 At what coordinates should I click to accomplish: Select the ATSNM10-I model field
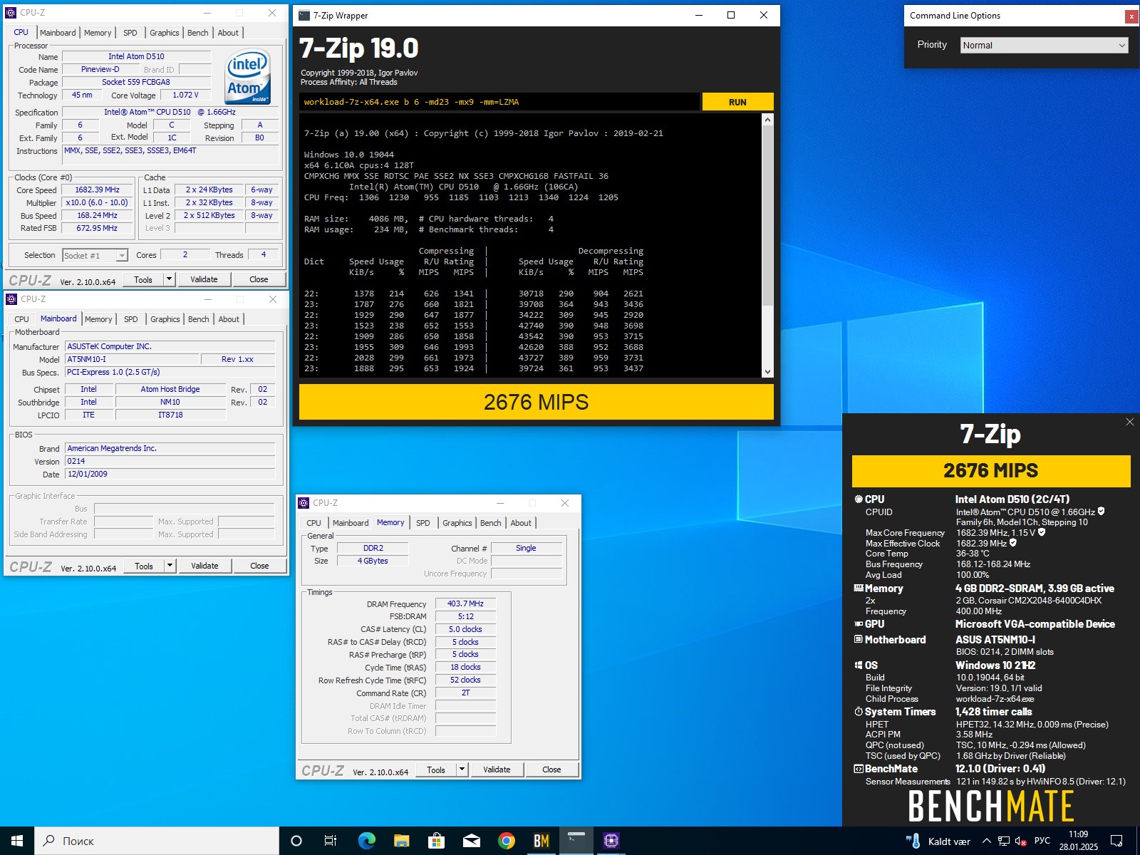(x=132, y=359)
